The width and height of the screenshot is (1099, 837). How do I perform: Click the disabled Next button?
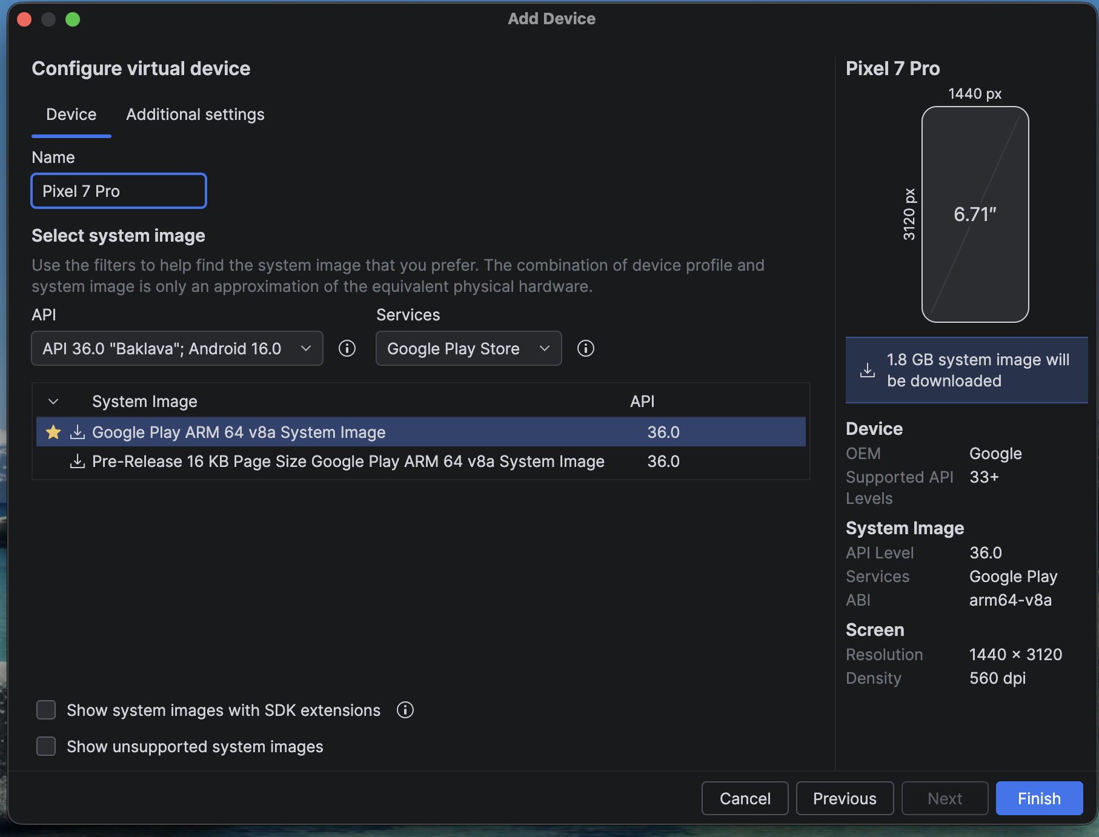tap(945, 798)
